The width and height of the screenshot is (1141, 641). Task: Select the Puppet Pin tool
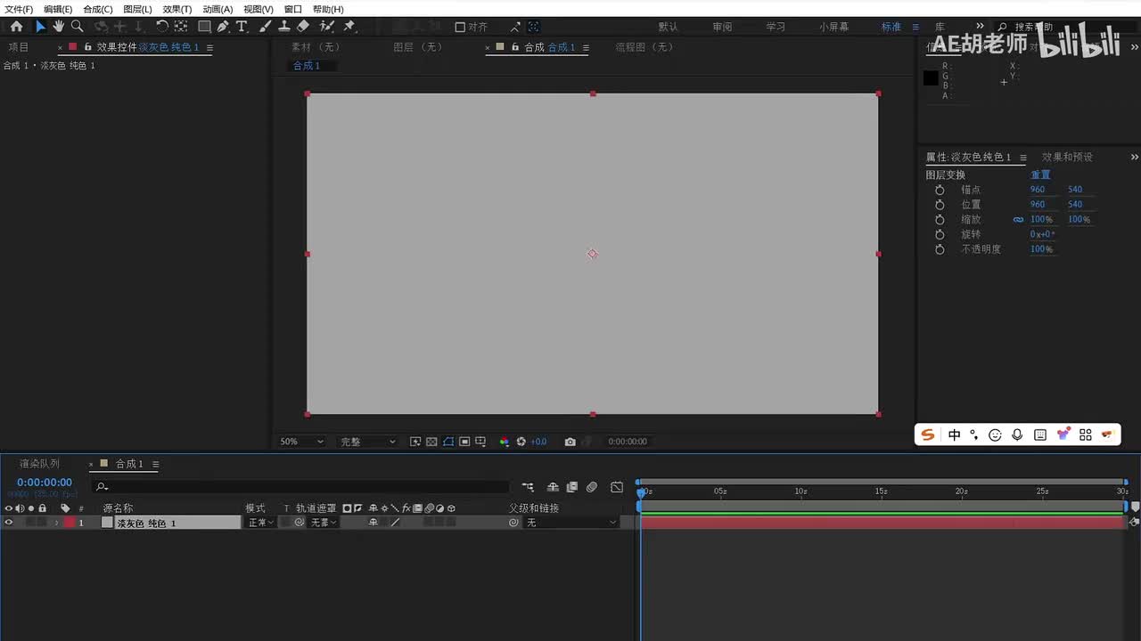coord(349,27)
